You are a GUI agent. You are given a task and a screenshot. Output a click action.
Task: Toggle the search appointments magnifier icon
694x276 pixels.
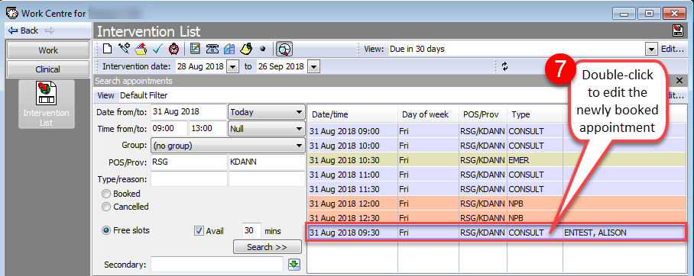click(284, 49)
